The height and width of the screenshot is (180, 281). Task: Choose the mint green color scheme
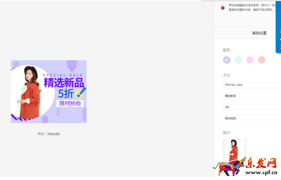[238, 60]
